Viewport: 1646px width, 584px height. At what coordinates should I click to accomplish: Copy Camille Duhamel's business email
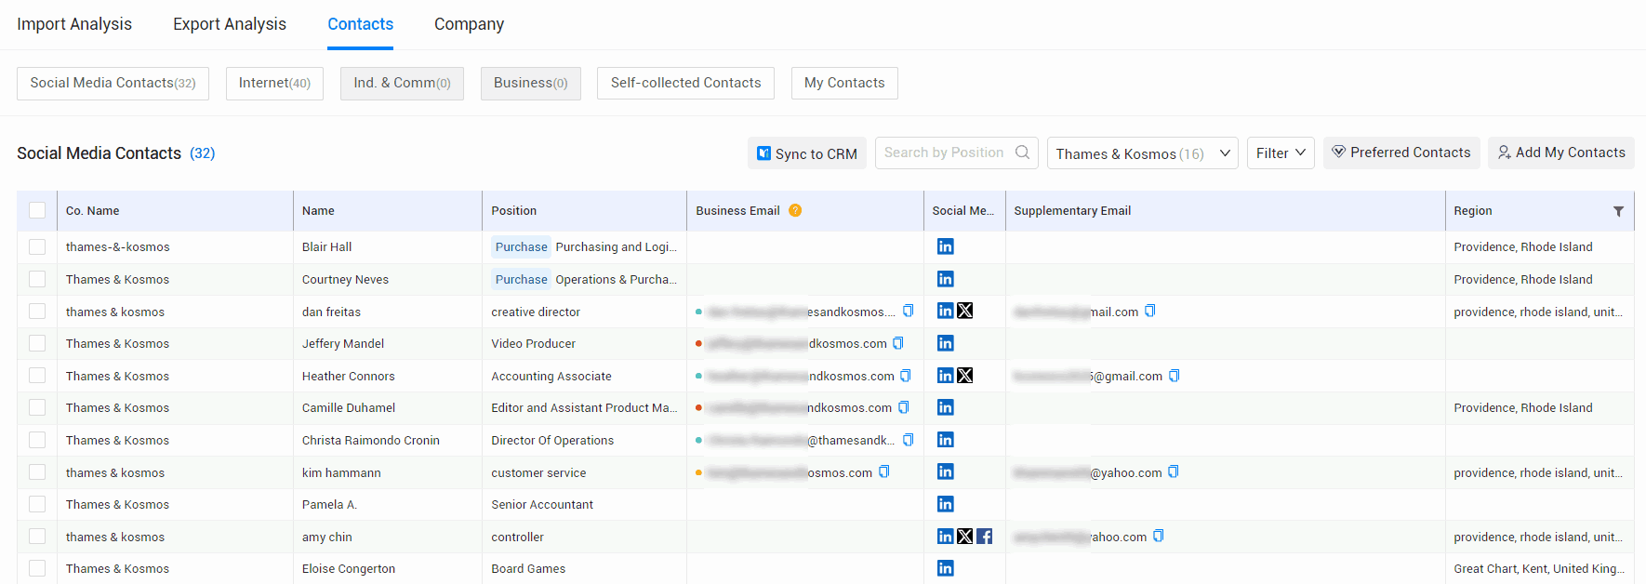[904, 407]
